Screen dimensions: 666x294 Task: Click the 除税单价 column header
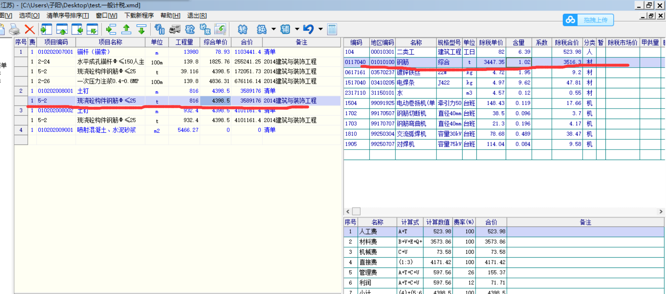coord(491,43)
